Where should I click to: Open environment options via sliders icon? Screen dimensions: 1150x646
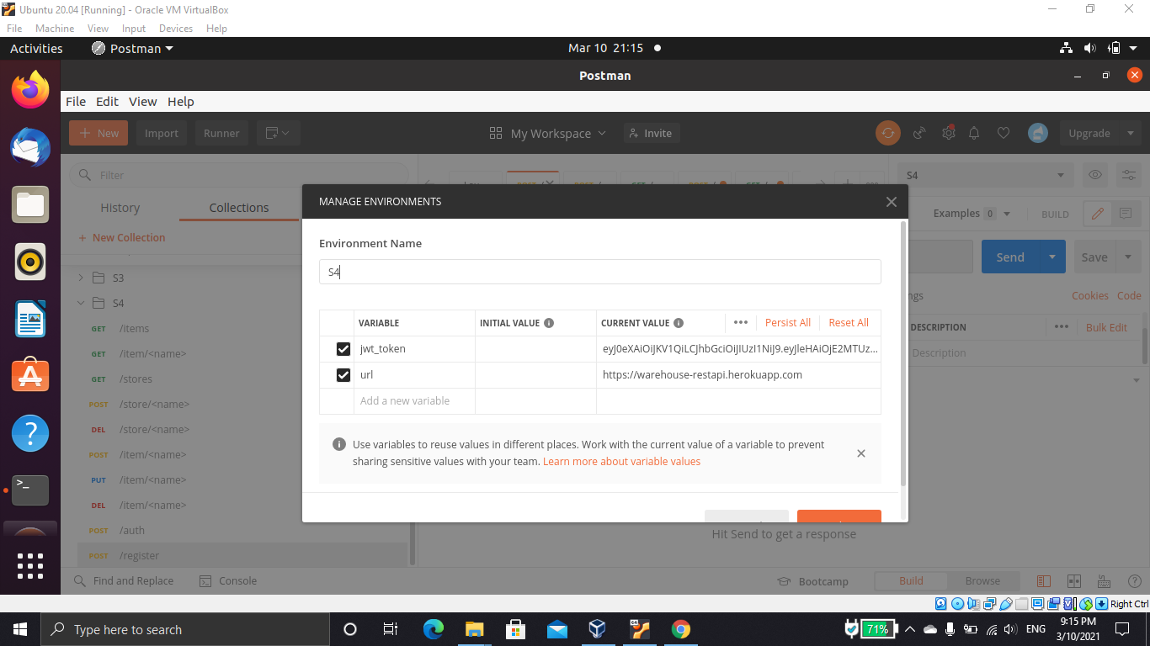1128,175
